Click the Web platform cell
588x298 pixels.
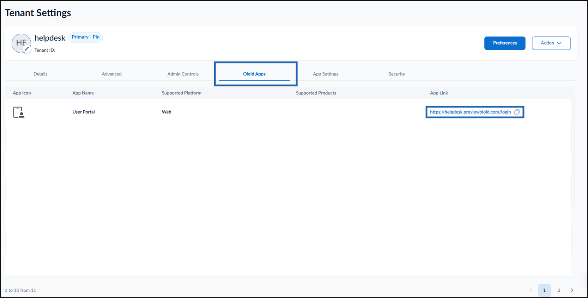(167, 112)
